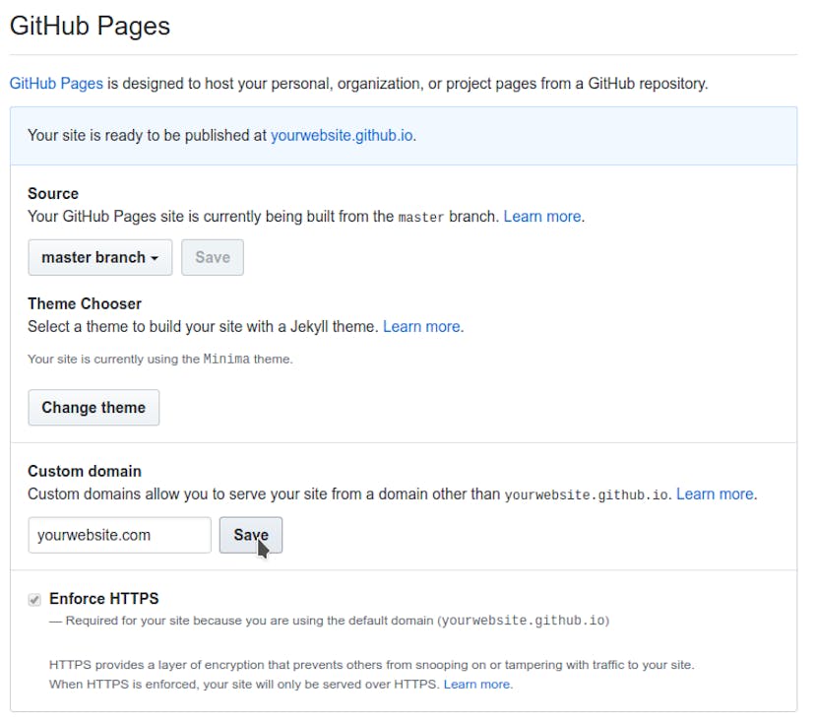Click the ready-to-publish notification banner

click(x=407, y=135)
